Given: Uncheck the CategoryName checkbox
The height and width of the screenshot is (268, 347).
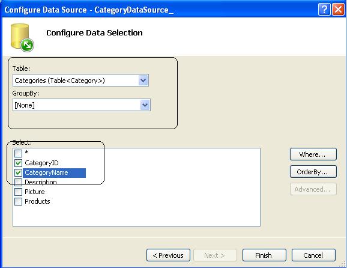Looking at the screenshot, I should [19, 173].
